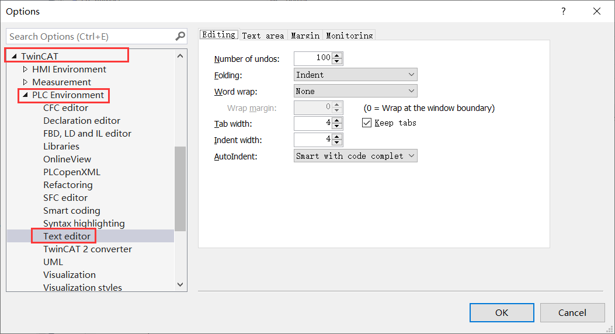Select Text editor entry
Screen dimensions: 615x334
pos(67,236)
